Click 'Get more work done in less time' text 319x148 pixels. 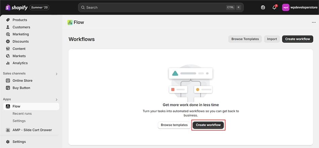(191, 105)
